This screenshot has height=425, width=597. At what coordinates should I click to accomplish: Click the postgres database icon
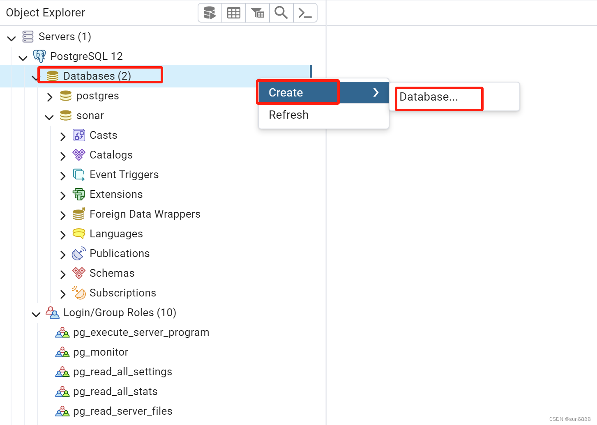(x=66, y=96)
